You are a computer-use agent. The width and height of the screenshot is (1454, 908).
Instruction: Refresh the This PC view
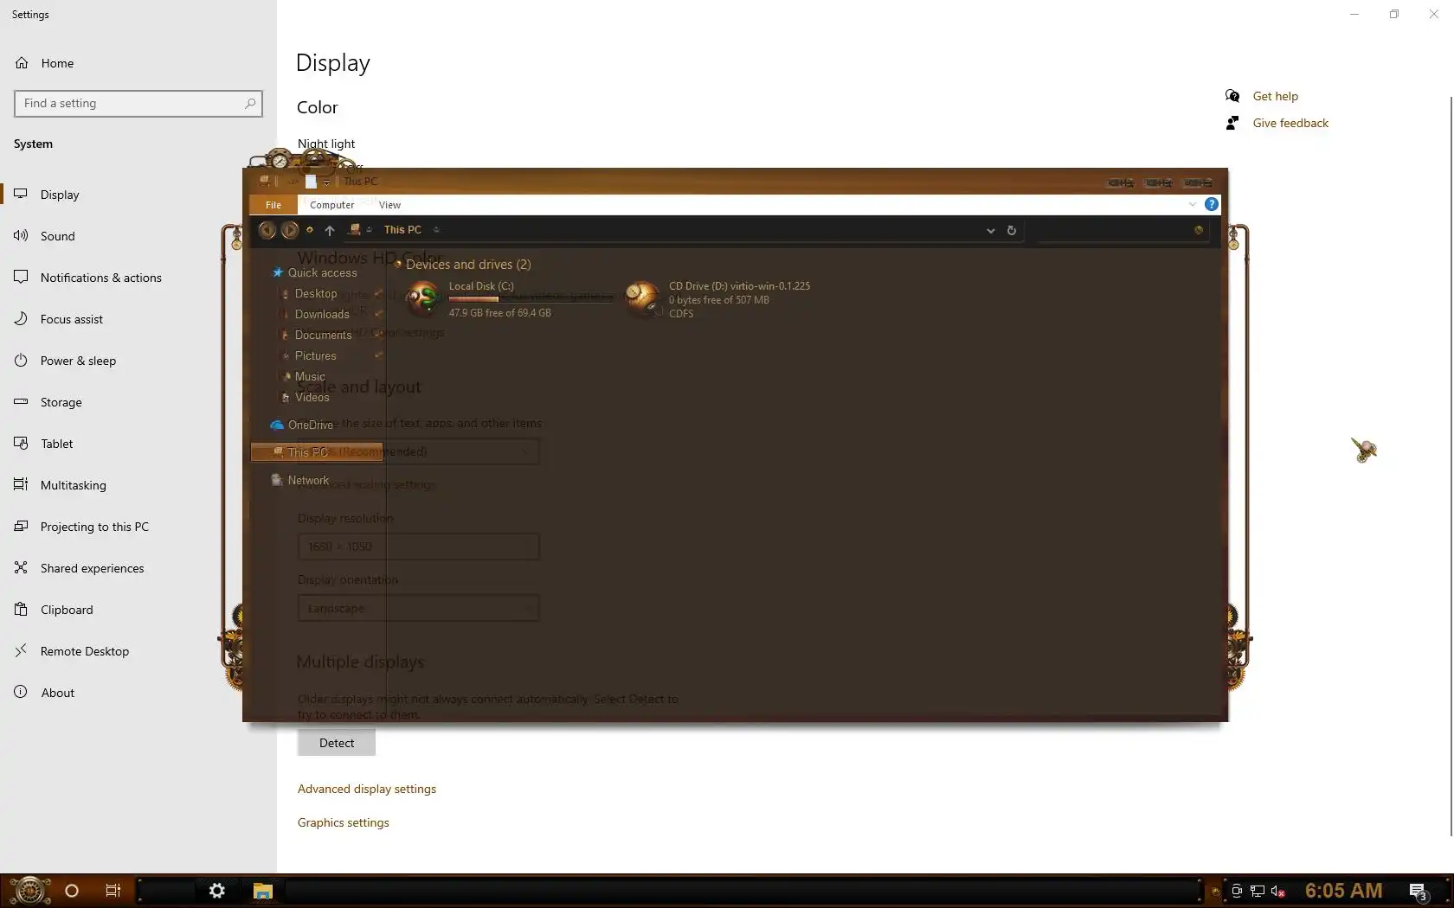1011,230
